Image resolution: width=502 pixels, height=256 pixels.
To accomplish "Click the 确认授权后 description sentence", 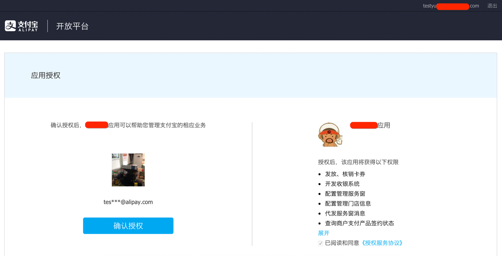I will [x=128, y=125].
